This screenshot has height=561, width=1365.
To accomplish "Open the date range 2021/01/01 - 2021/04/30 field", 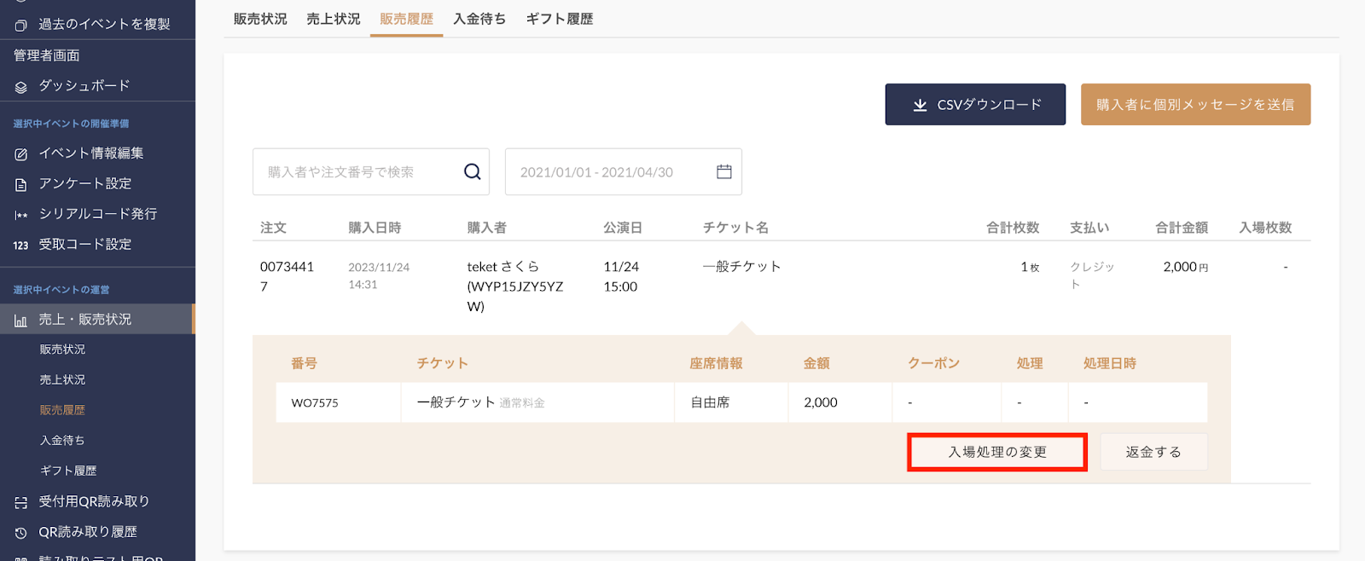I will pos(624,171).
